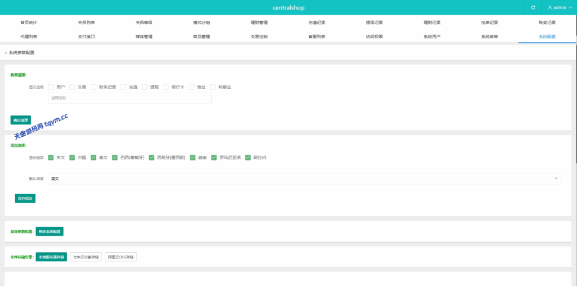Switch to the 充值记录 tab

pos(317,23)
